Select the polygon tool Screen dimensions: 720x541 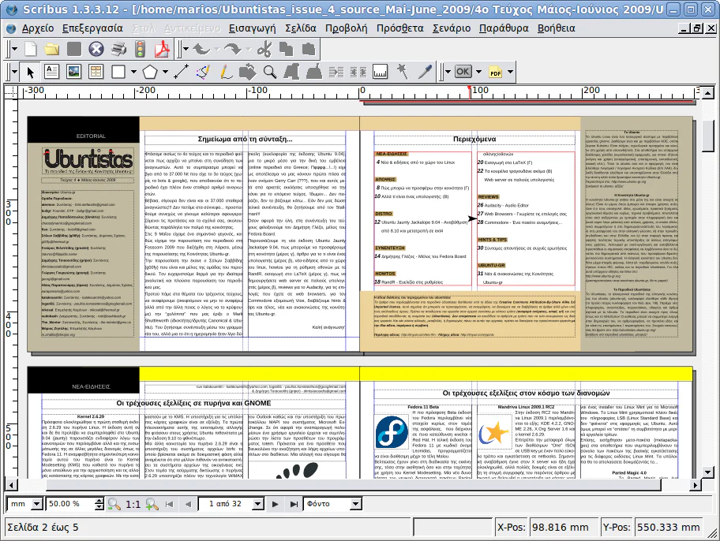(150, 72)
